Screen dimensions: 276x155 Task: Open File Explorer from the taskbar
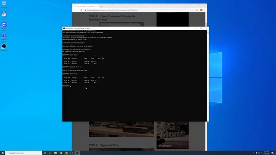[x=56, y=153]
